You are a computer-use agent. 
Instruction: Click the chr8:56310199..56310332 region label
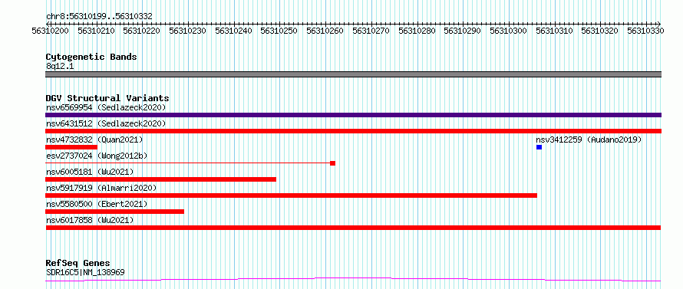point(99,16)
